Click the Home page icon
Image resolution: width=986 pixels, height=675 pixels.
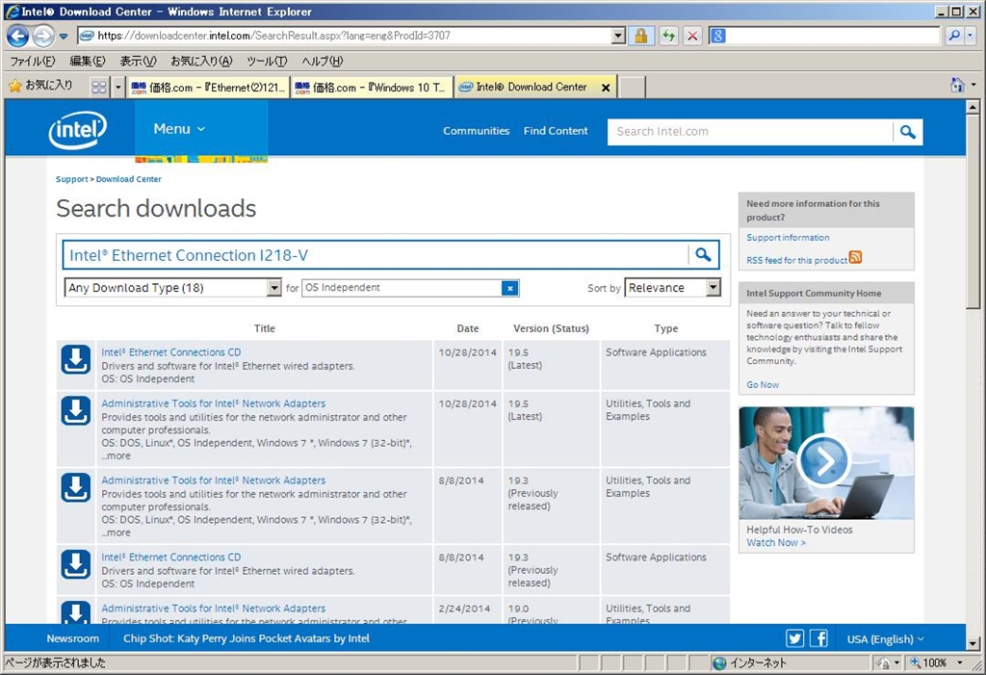point(957,85)
